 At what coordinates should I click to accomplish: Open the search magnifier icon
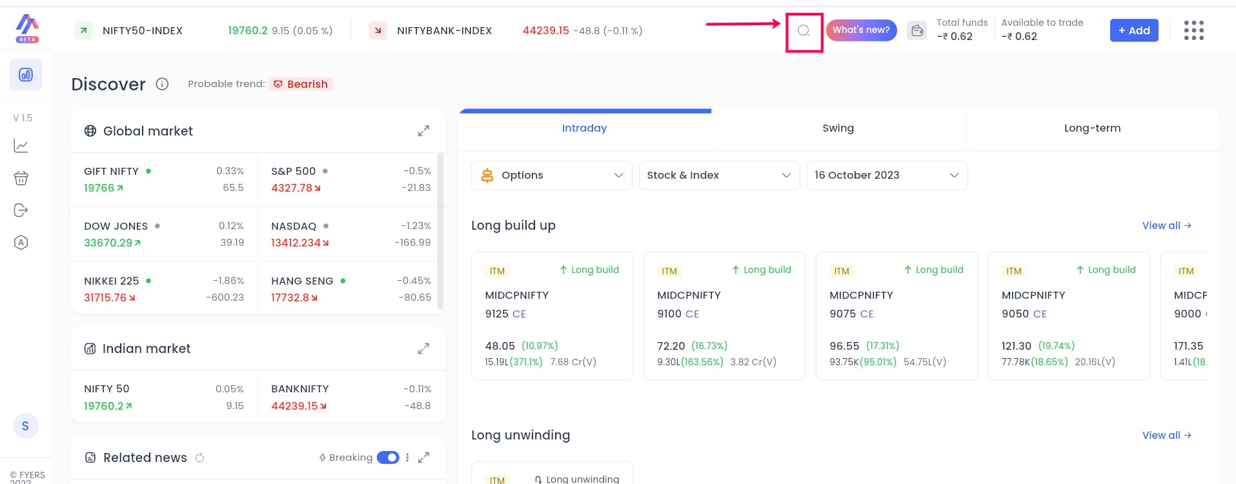pyautogui.click(x=804, y=30)
